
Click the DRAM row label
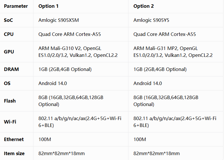point(11,69)
